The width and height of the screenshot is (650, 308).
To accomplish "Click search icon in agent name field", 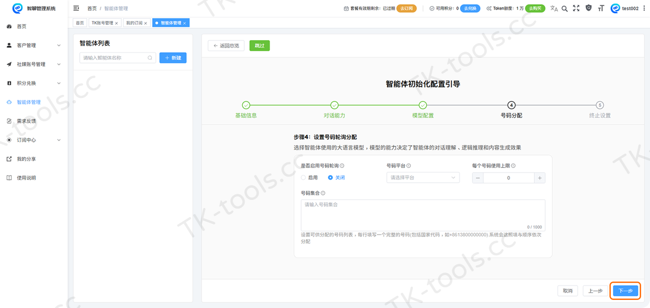I will (x=150, y=58).
